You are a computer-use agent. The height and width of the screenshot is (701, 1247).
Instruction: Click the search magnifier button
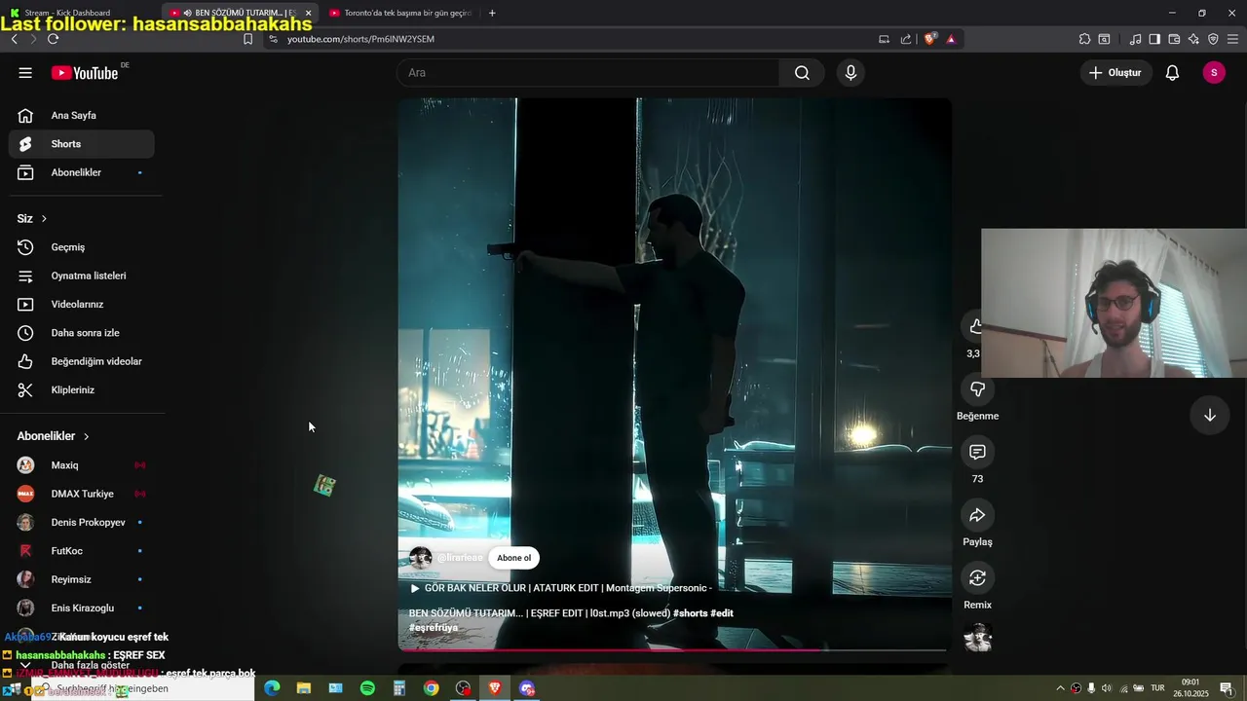click(802, 73)
